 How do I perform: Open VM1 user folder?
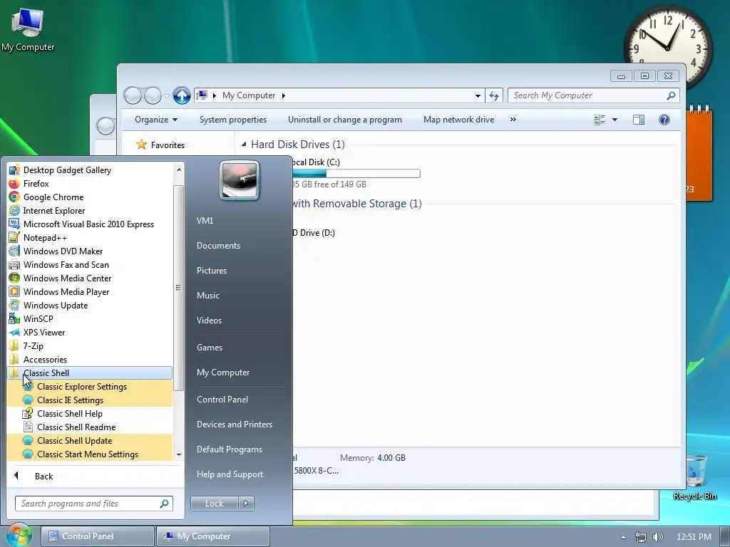[205, 221]
